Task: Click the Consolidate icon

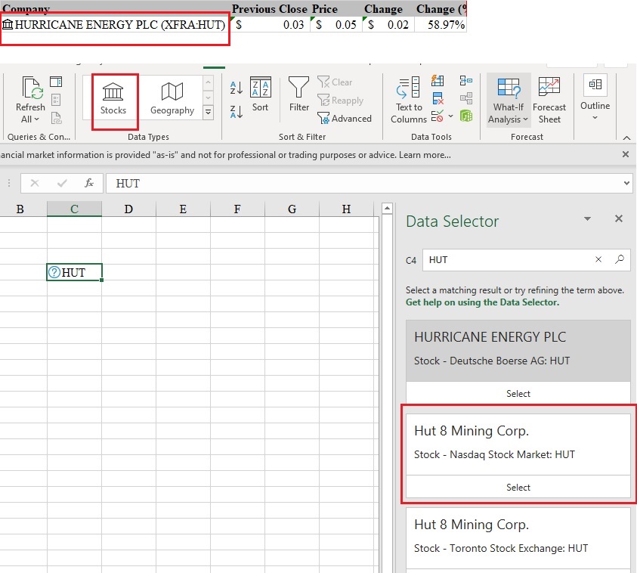Action: 466,80
